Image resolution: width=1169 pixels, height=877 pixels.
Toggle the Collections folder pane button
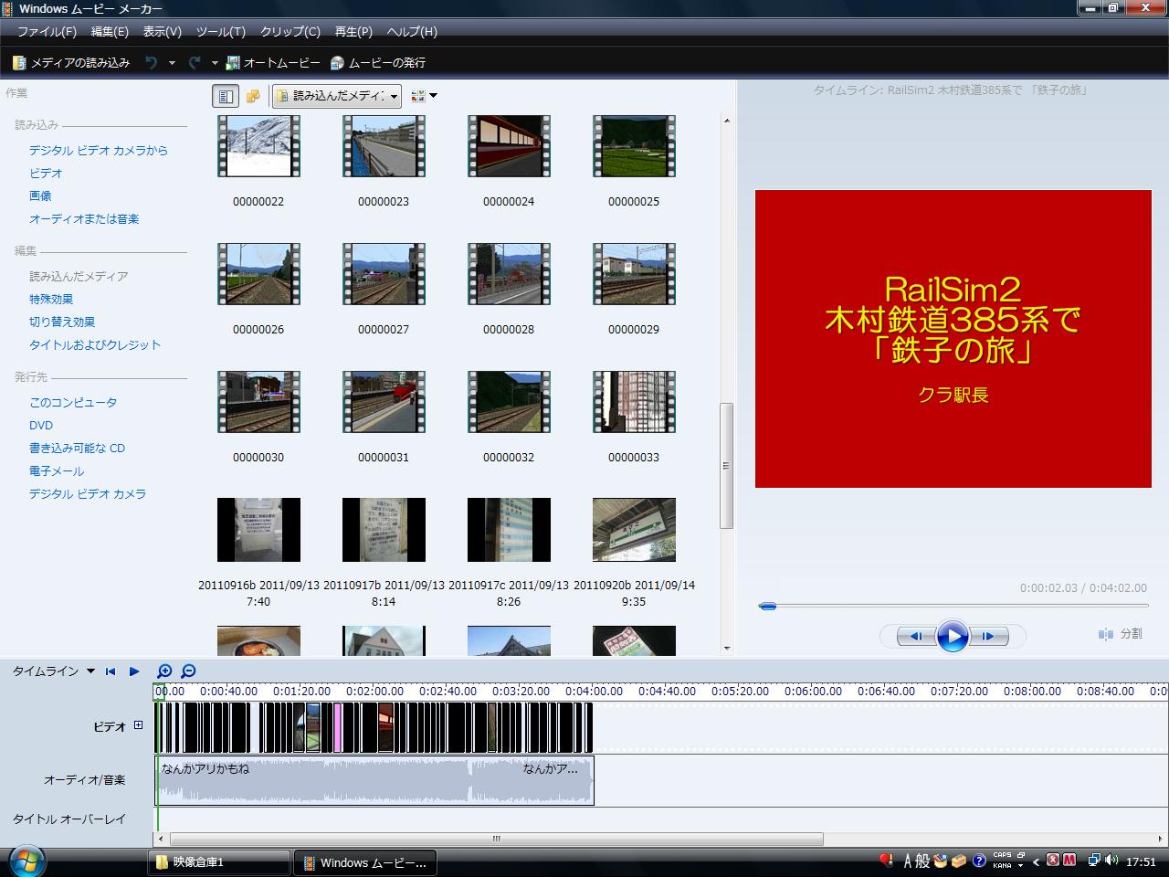(253, 95)
